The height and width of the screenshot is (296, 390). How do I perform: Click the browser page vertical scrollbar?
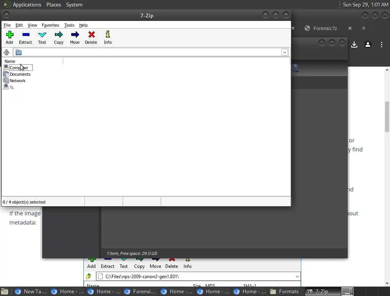[x=387, y=117]
